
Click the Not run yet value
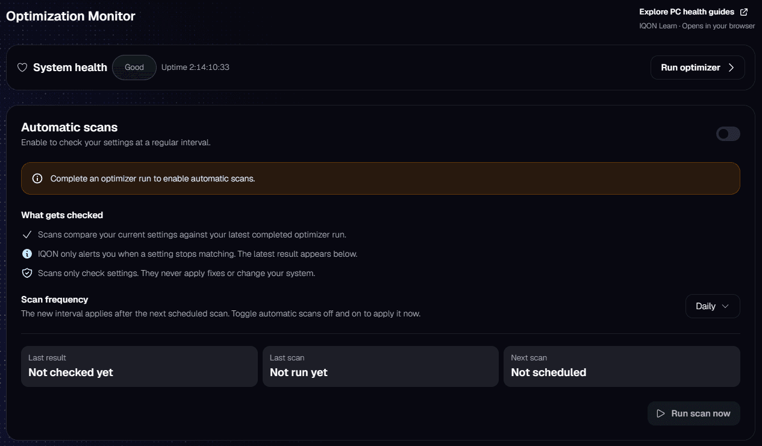[299, 372]
